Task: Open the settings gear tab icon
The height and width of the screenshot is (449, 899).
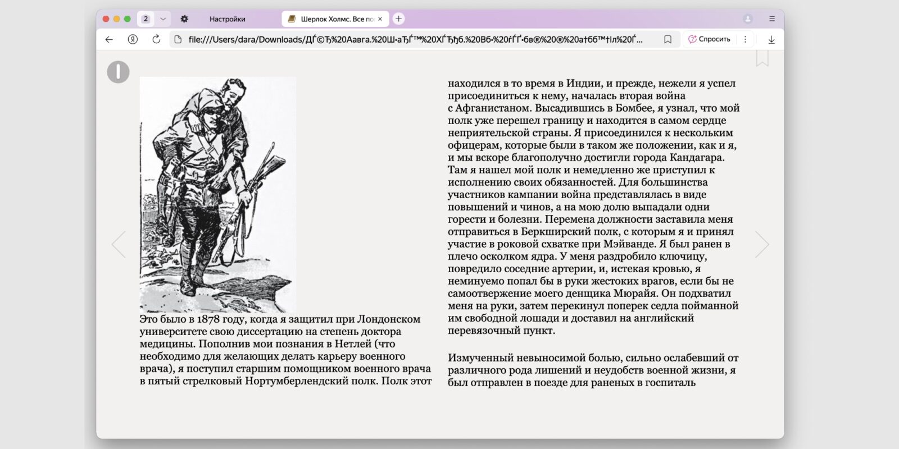Action: tap(184, 19)
